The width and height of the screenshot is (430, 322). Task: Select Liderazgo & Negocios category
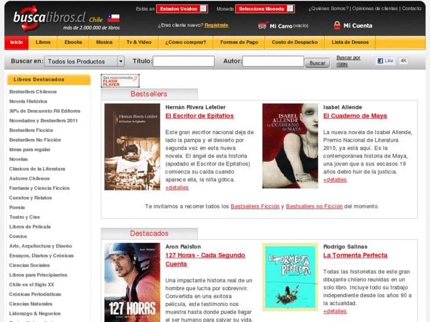pyautogui.click(x=35, y=313)
